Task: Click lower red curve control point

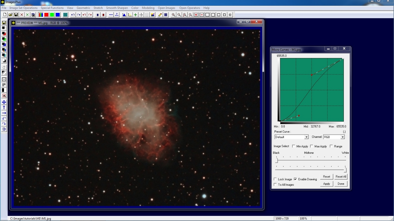Action: click(299, 116)
